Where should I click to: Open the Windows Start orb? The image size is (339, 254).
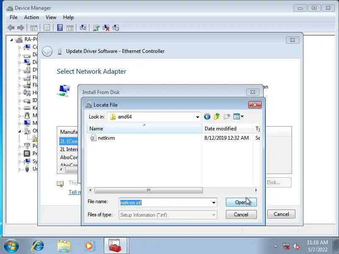pos(11,246)
